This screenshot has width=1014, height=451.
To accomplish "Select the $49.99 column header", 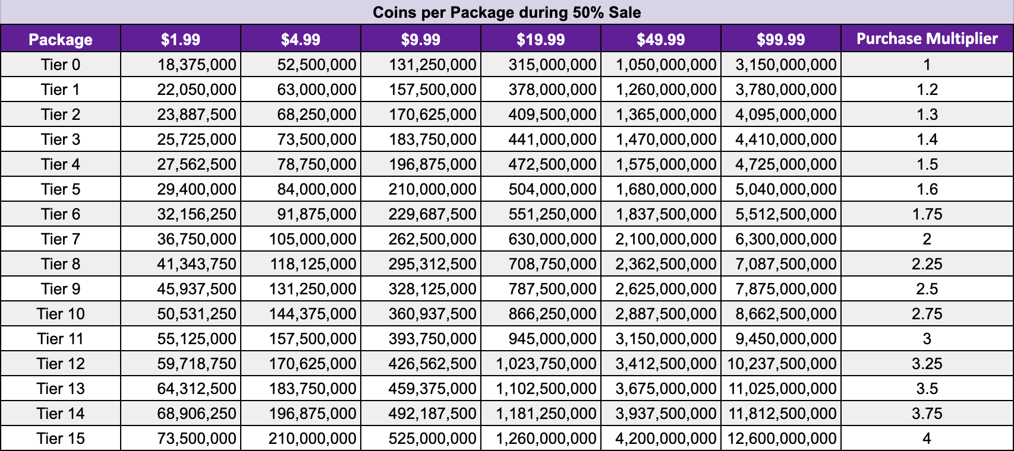I will (661, 39).
